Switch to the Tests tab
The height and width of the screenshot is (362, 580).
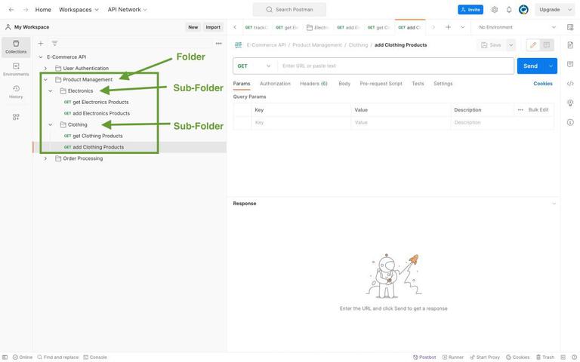coord(418,84)
